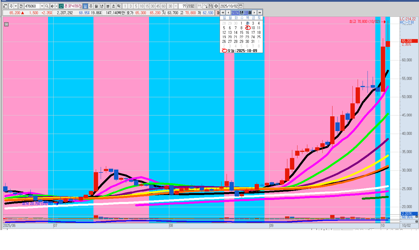Jump to today 2025-10-09 in the calendar

pos(240,51)
